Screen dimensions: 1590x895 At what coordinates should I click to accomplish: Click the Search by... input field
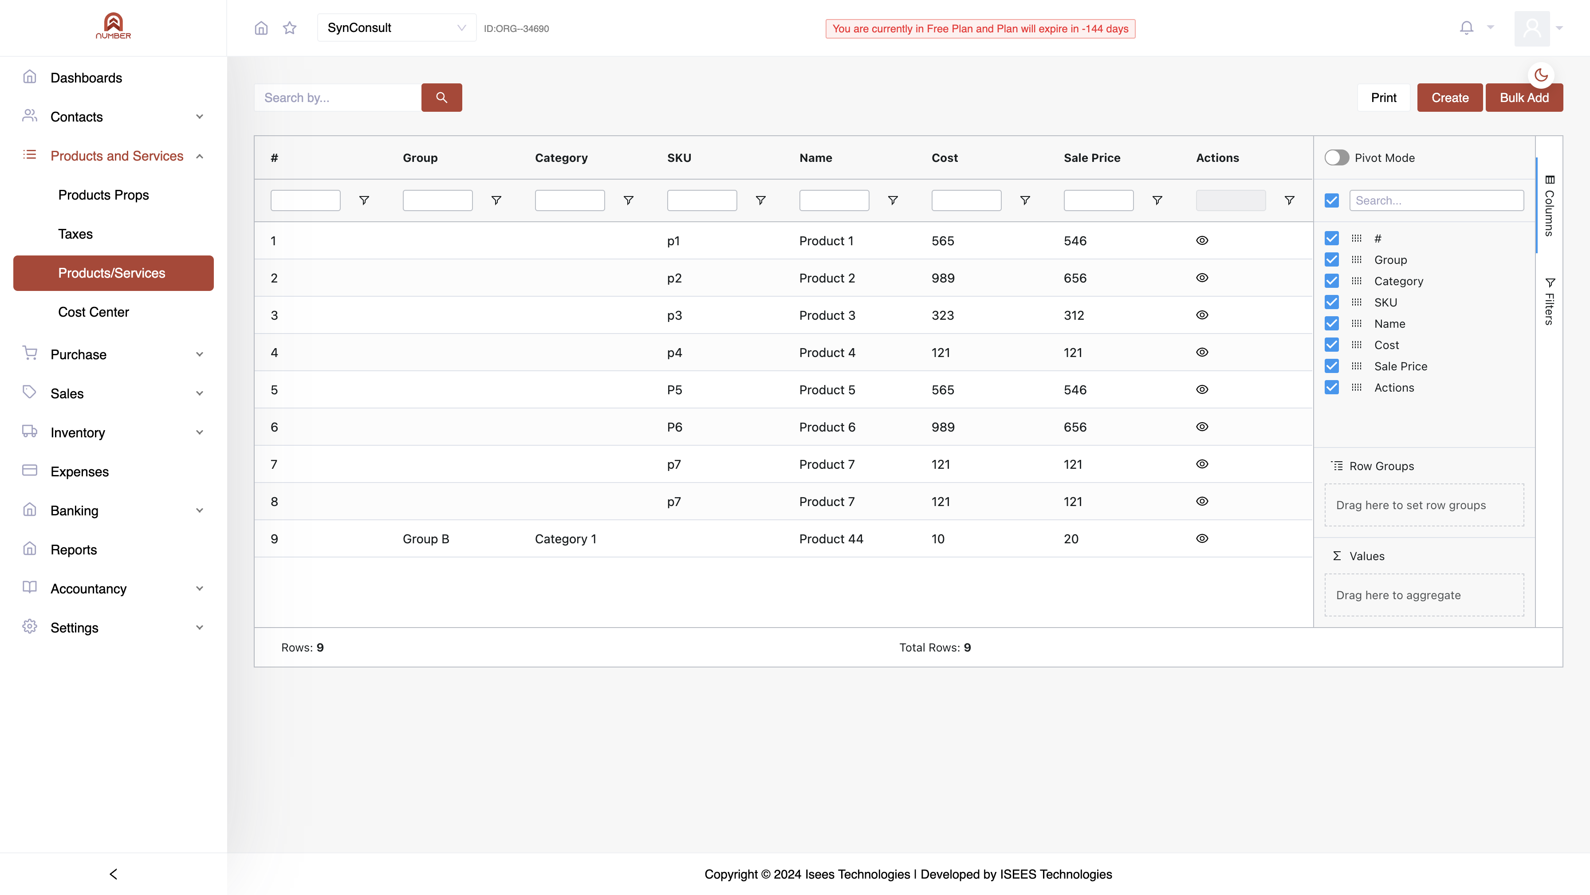338,98
